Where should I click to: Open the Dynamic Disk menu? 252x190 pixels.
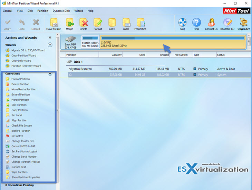click(x=61, y=11)
